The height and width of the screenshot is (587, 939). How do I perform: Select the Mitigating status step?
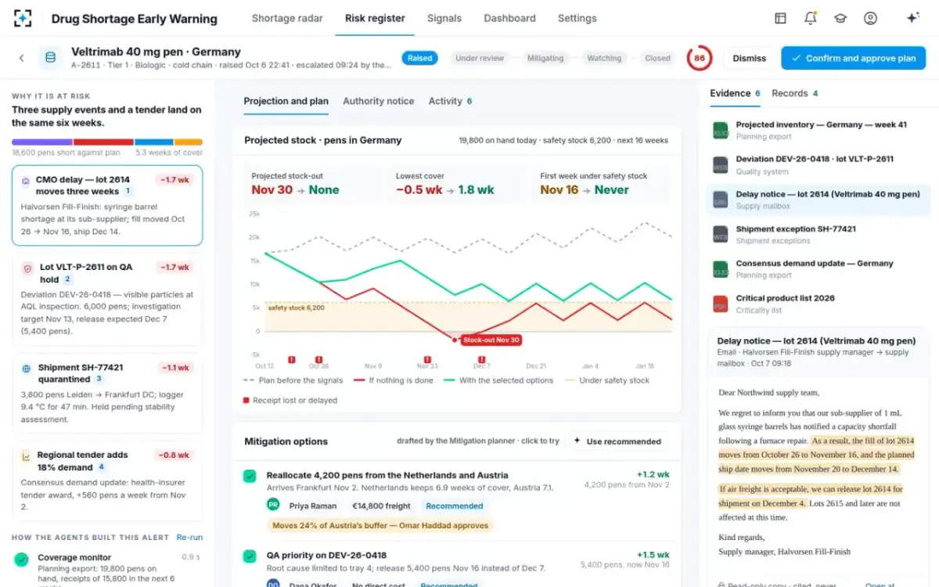(x=545, y=58)
